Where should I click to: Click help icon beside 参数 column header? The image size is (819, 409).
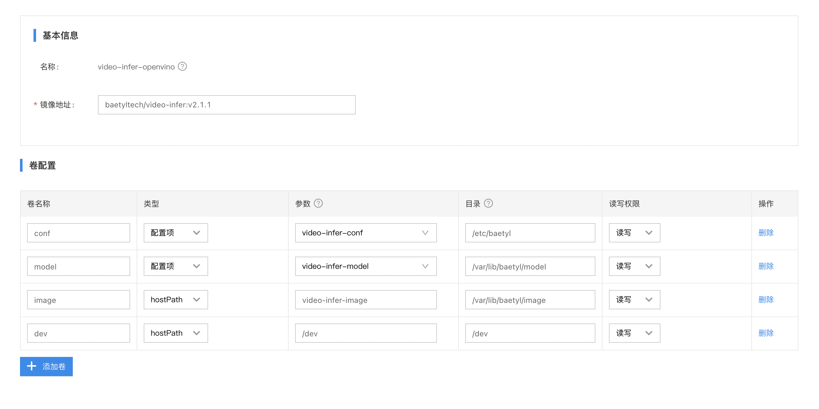click(x=318, y=203)
